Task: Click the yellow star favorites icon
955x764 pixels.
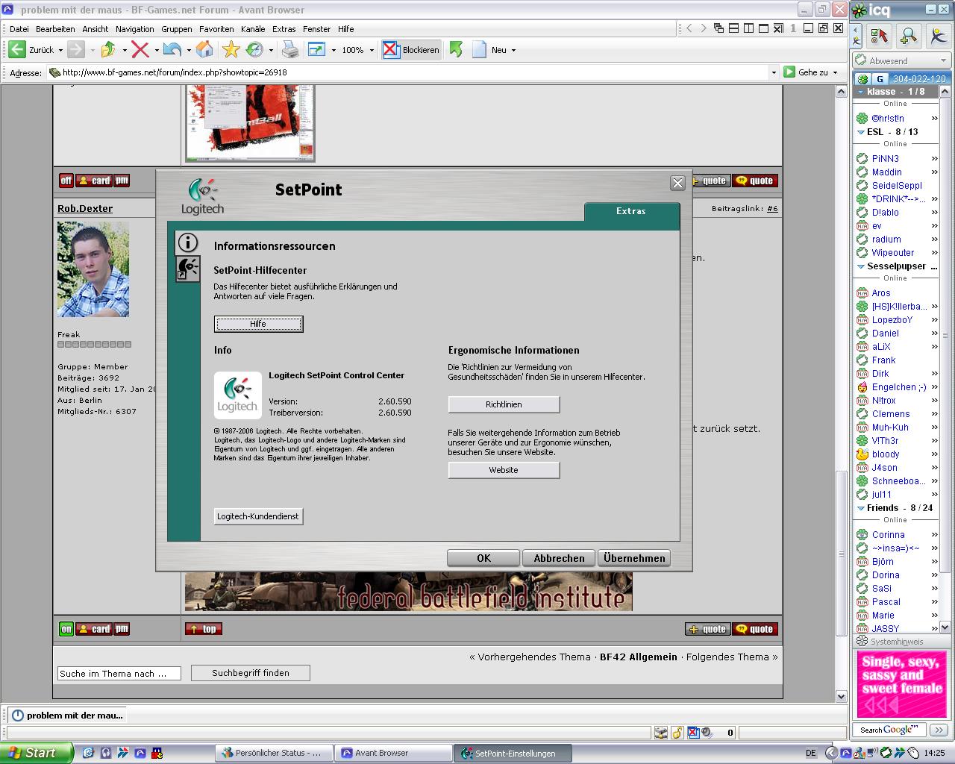Action: (231, 50)
